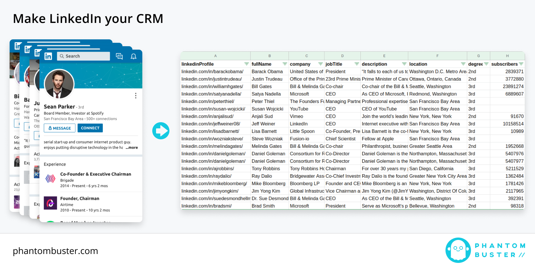Click subscribers value 392391
The image size is (535, 267).
pos(507,199)
